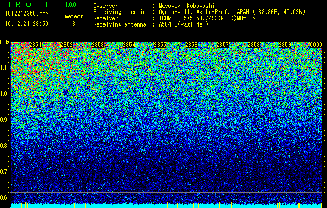Image resolution: width=327 pixels, height=208 pixels.
Task: Click the meteor count 31
Action: (x=75, y=24)
